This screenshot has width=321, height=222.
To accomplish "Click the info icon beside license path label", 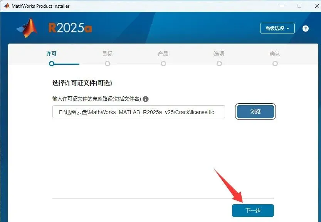I will click(146, 99).
